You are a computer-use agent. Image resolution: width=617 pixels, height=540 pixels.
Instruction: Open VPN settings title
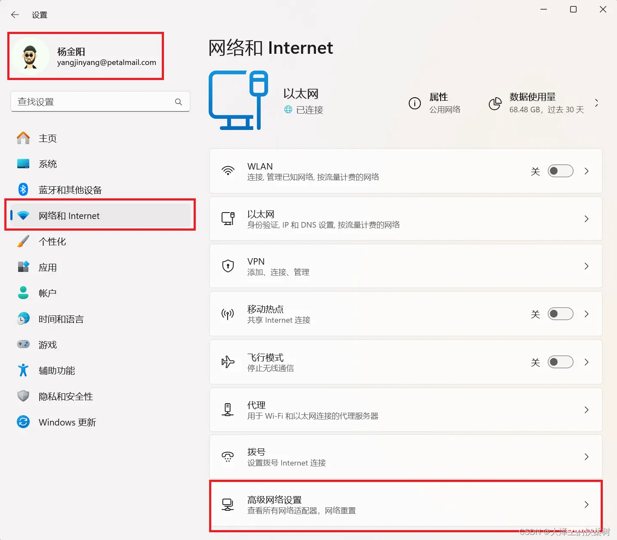[256, 261]
